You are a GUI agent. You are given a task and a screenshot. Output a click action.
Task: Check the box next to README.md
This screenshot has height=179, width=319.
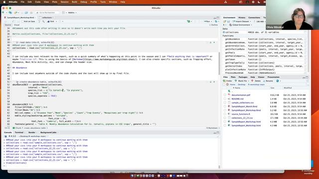coord(225,99)
